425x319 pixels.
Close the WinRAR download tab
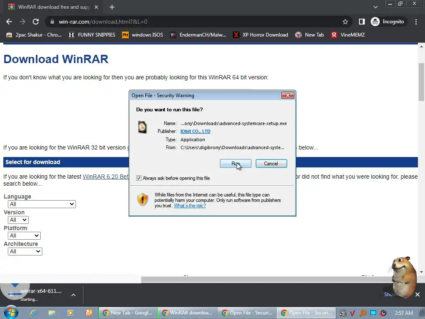click(96, 7)
